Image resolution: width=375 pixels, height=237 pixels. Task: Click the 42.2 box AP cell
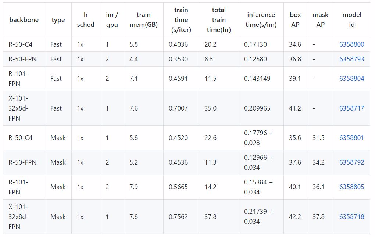click(295, 217)
